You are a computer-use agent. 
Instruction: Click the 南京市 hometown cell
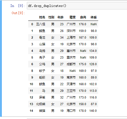[x=71, y=77]
